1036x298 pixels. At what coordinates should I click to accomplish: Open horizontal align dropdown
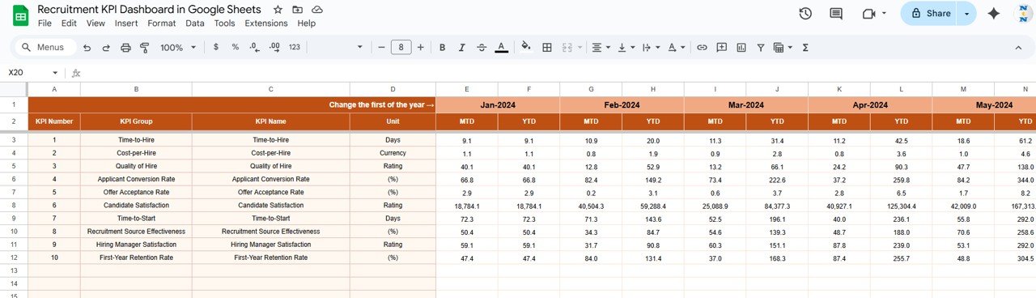601,48
